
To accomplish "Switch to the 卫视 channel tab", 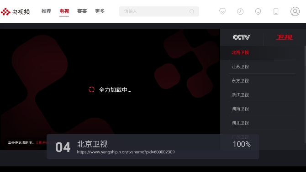I will [285, 37].
